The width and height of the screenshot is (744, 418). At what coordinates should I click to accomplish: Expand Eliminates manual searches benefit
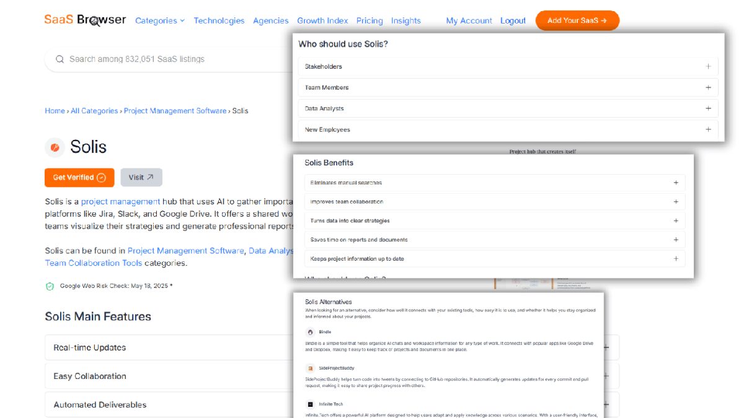coord(676,183)
